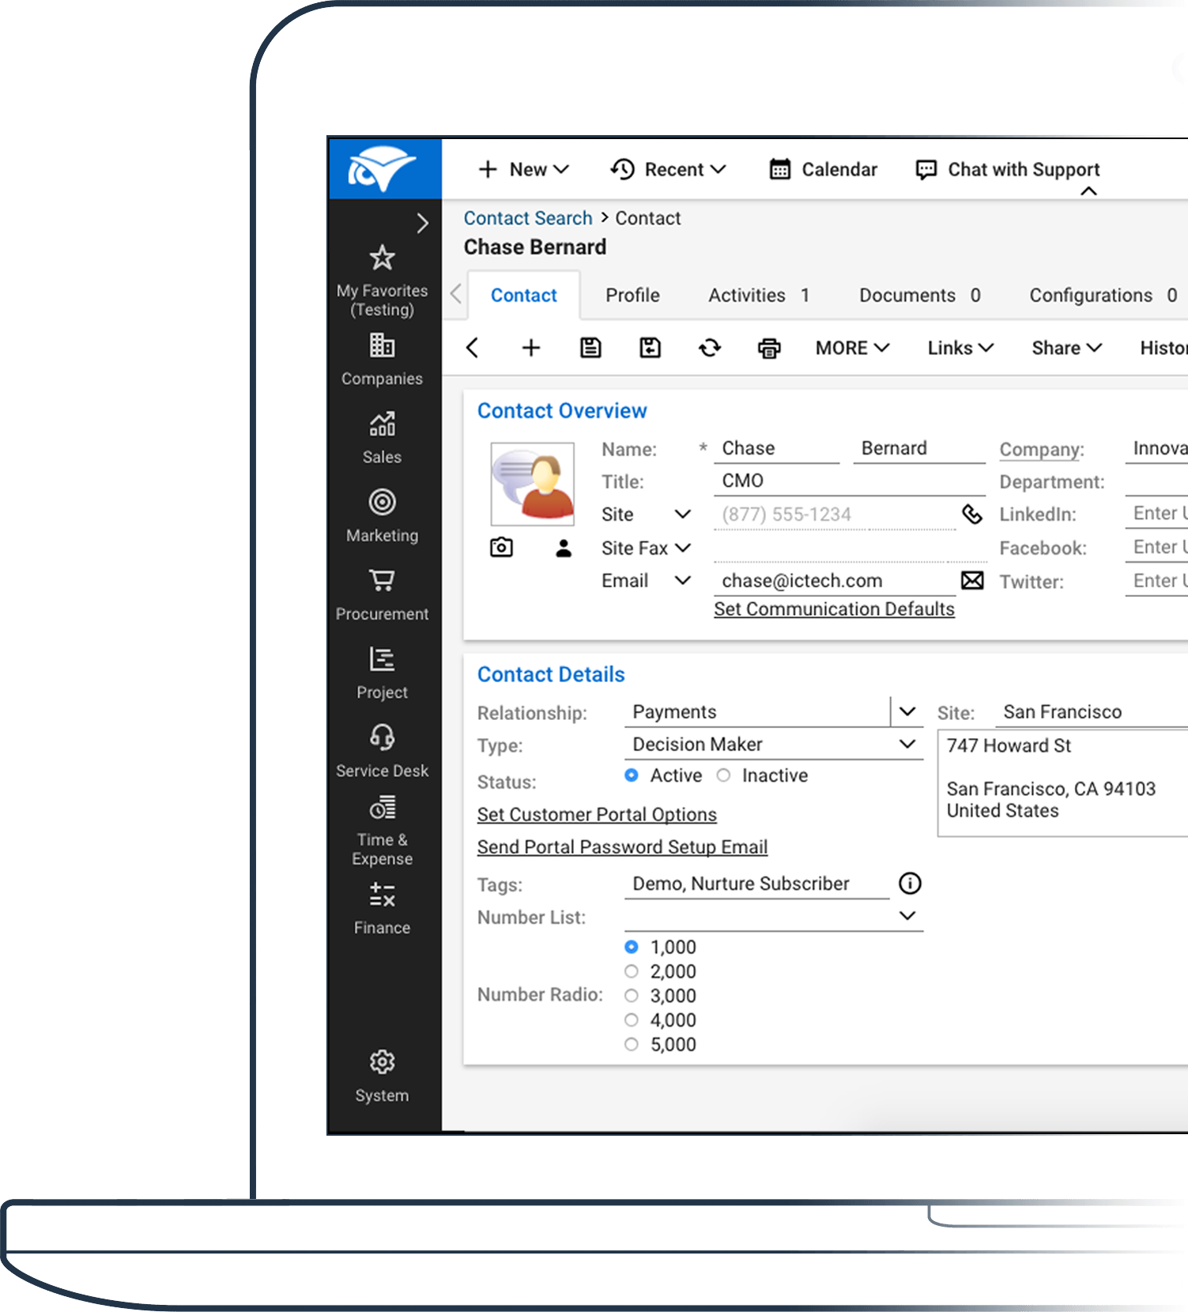The image size is (1188, 1312).
Task: Open the Time & Expense module
Action: pos(382,831)
